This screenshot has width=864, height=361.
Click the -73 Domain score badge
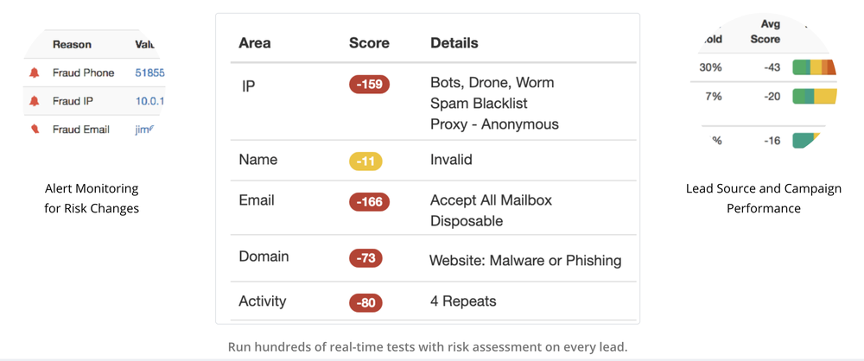[365, 258]
